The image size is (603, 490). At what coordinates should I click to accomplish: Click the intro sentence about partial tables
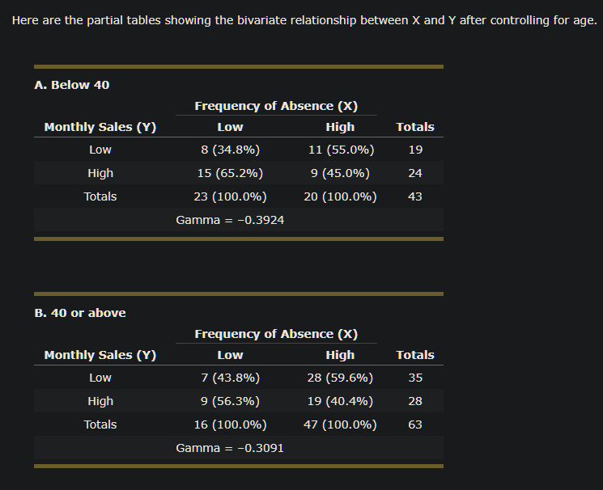304,20
